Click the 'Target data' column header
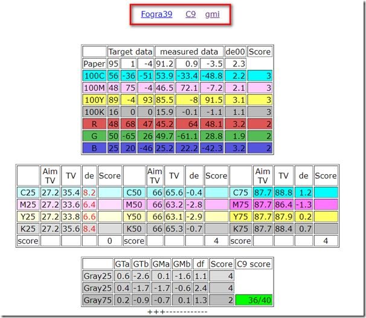Image resolution: width=366 pixels, height=318 pixels. [x=130, y=51]
